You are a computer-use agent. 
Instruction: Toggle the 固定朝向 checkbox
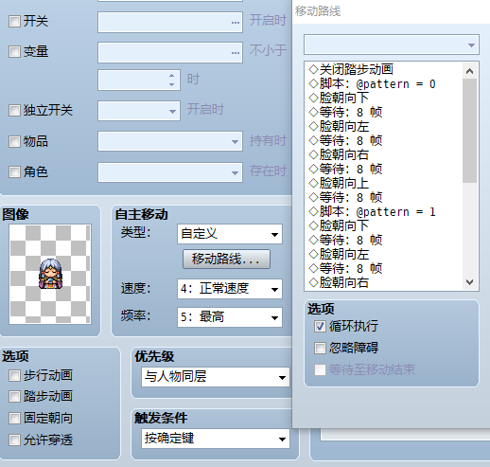[14, 418]
